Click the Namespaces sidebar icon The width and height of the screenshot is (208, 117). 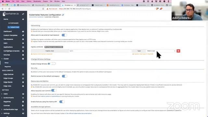coord(23,39)
